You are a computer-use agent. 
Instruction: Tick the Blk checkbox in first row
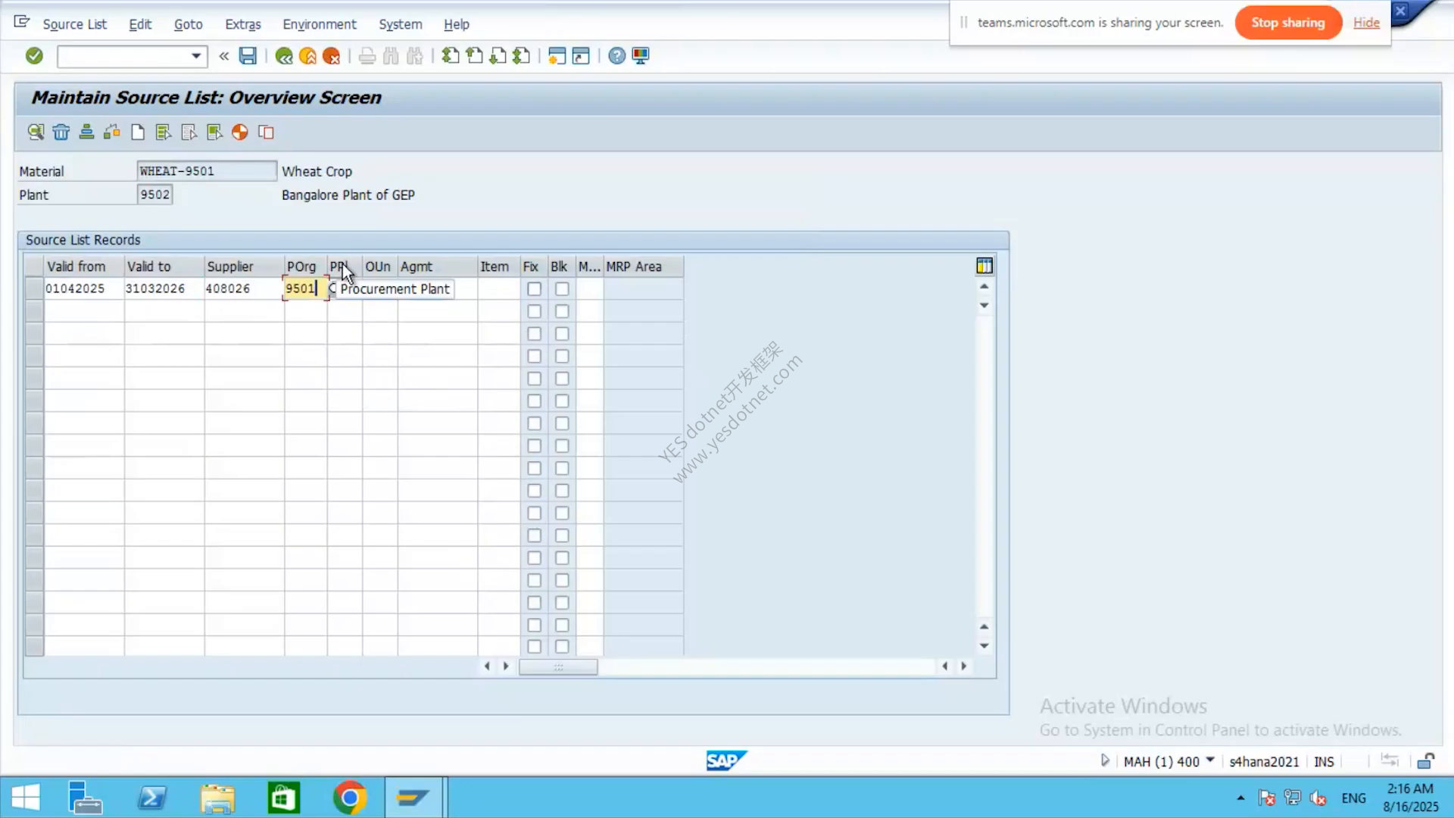pos(562,289)
